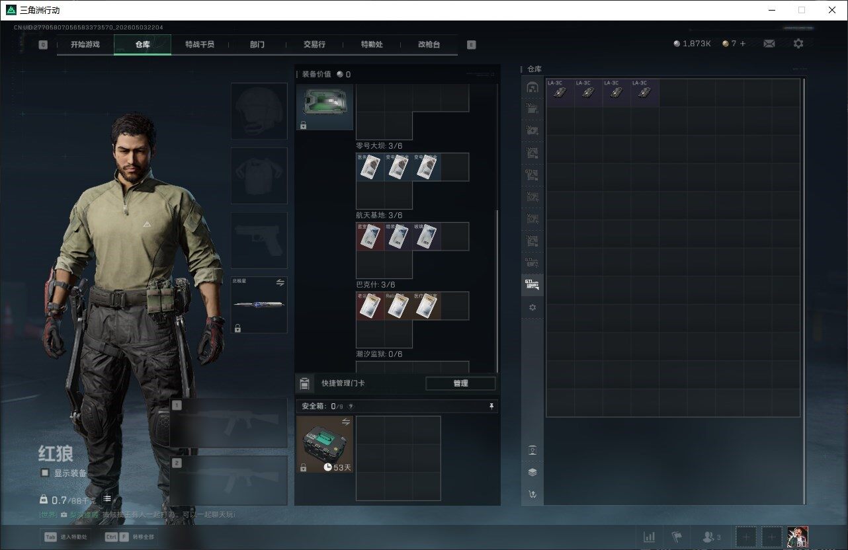Image resolution: width=848 pixels, height=550 pixels.
Task: Click the plus beside the 7 premium currency
Action: [x=743, y=44]
